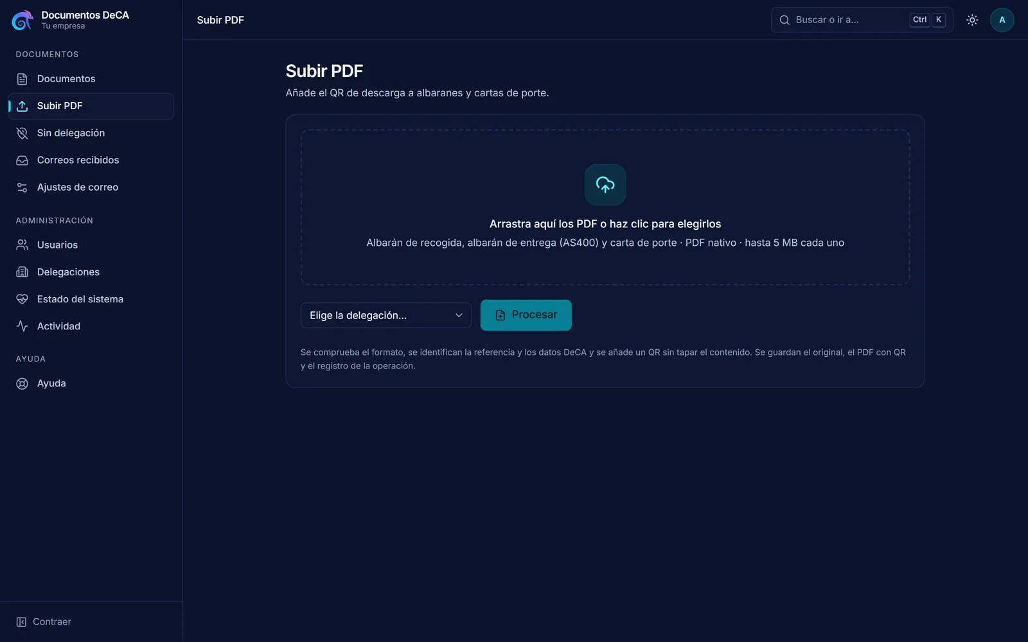Click the 'Subir PDF' breadcrumb in the top bar
The height and width of the screenshot is (642, 1028).
(220, 20)
